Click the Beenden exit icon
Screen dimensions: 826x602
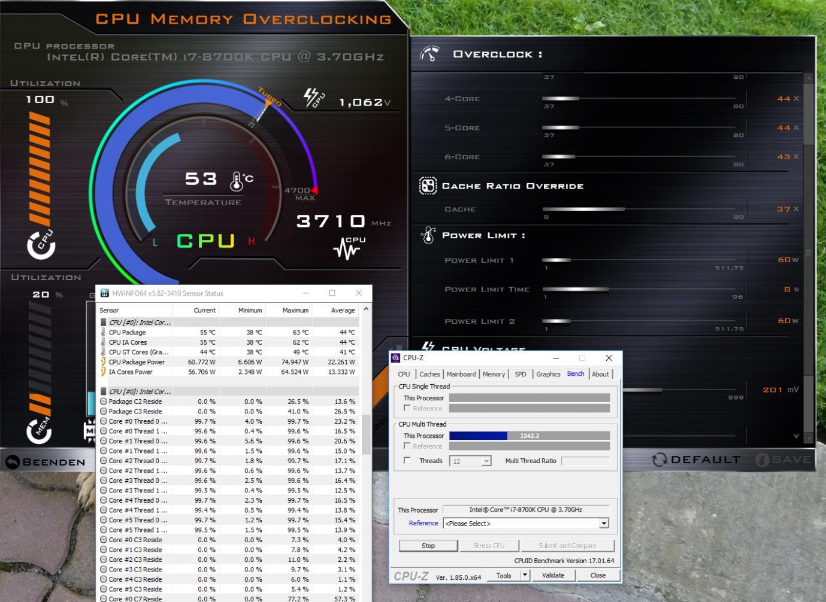point(13,462)
